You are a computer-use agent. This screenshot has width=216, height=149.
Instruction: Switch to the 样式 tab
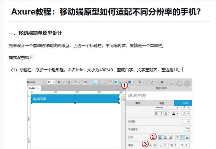pyautogui.click(x=183, y=103)
